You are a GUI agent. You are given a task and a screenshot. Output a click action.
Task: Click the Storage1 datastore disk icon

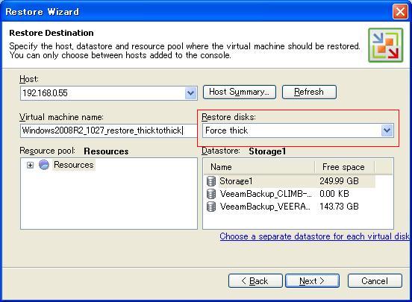211,181
